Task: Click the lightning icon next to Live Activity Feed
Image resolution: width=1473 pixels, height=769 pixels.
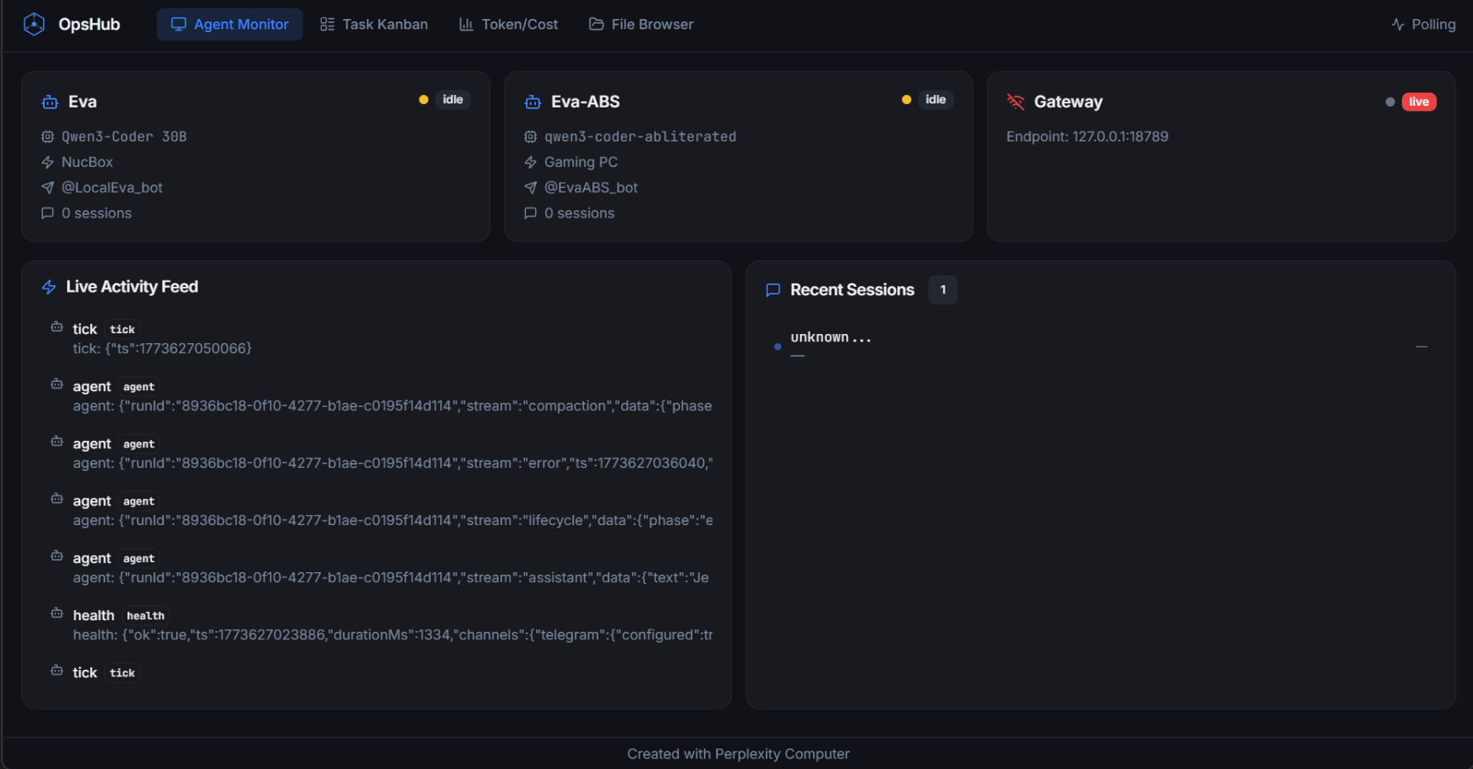Action: (49, 287)
